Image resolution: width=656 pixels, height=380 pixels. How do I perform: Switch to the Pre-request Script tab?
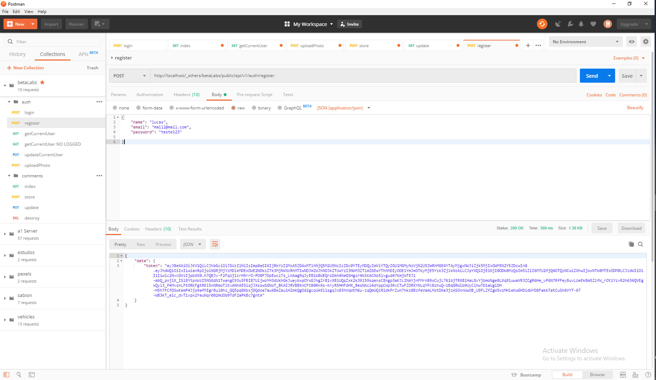click(254, 95)
